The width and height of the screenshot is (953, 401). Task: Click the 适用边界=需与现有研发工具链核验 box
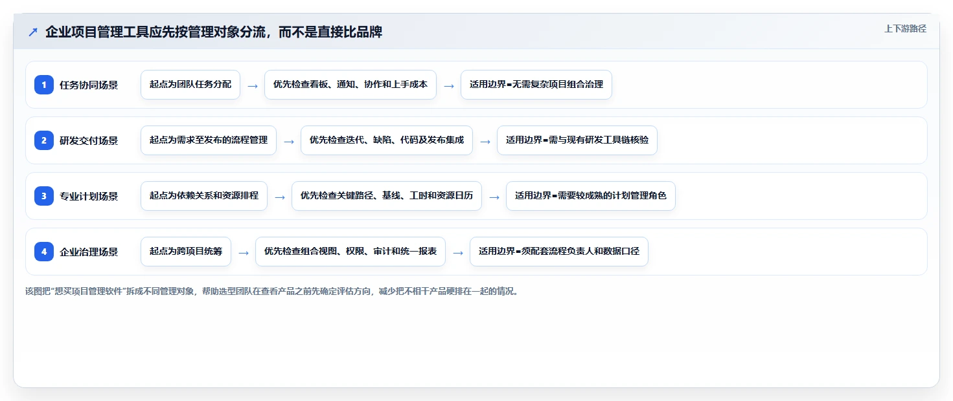coord(577,140)
